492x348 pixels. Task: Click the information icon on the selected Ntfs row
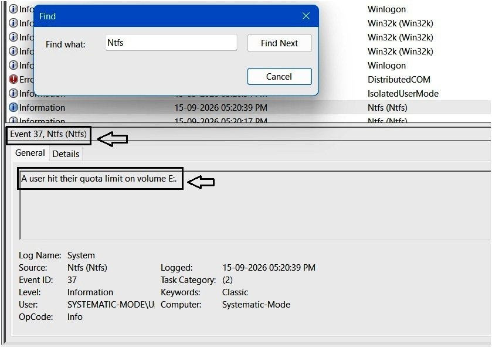pyautogui.click(x=13, y=108)
